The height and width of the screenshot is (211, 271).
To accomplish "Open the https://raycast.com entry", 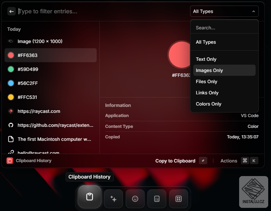I will pyautogui.click(x=50, y=111).
